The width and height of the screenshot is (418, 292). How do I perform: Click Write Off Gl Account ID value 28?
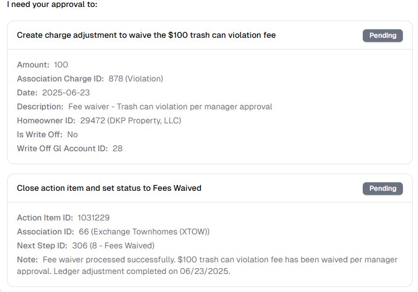117,148
